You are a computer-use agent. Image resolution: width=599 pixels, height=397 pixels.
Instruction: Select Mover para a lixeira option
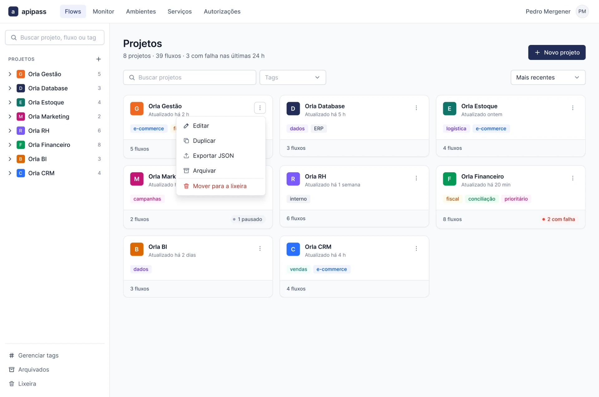(221, 186)
